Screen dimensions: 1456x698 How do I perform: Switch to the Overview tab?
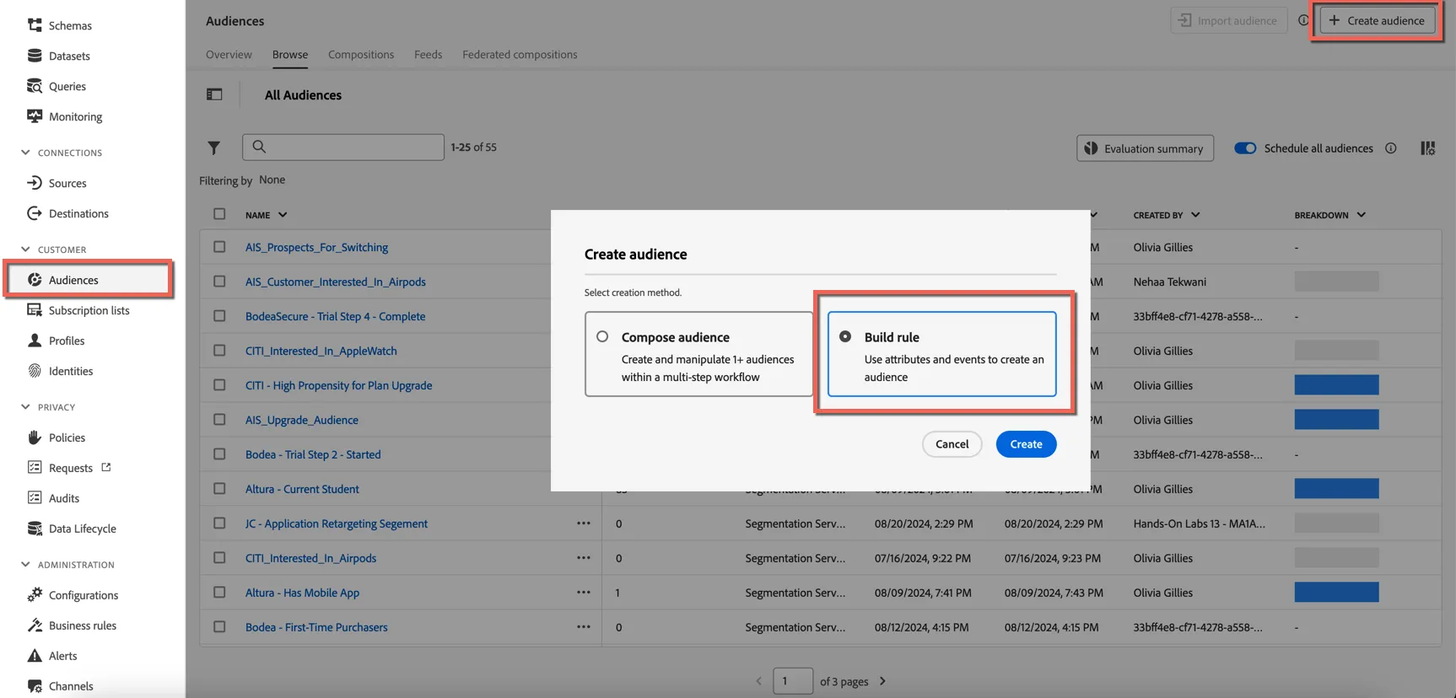(229, 54)
